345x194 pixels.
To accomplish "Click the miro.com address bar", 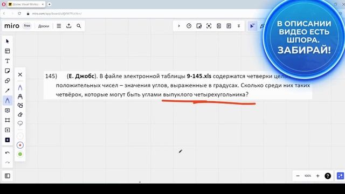I will (57, 13).
